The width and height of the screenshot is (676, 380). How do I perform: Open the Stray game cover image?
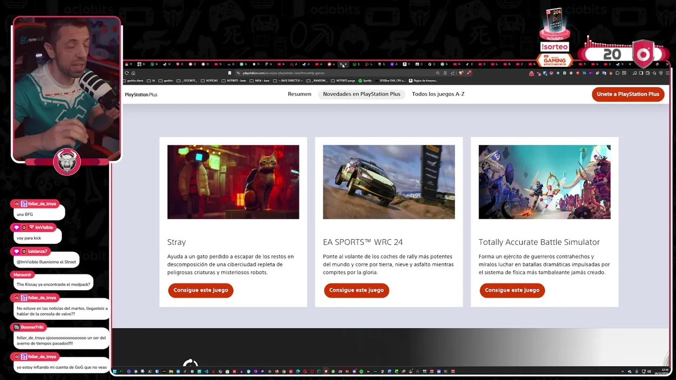(233, 182)
